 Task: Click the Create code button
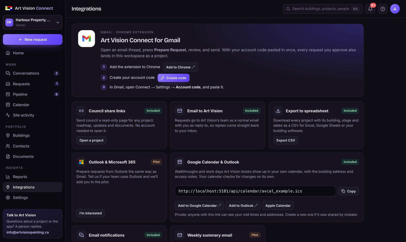tap(174, 78)
